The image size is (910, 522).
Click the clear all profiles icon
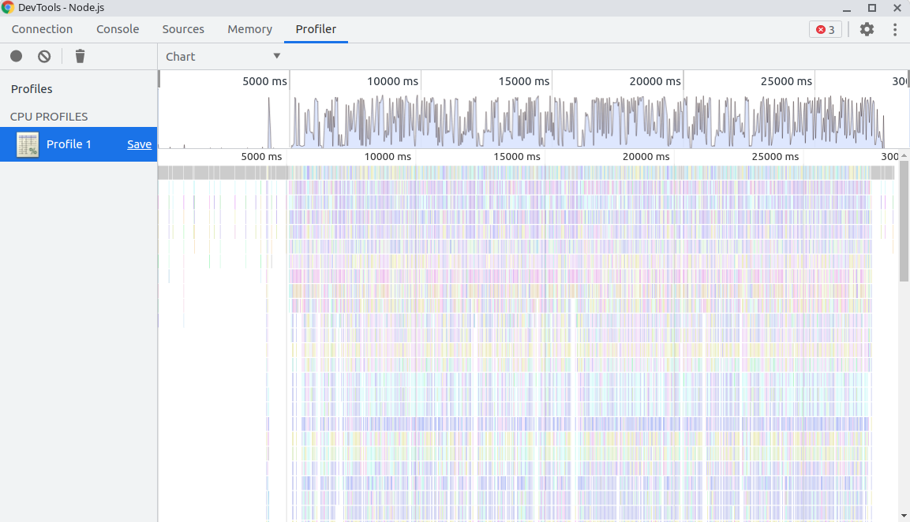44,56
